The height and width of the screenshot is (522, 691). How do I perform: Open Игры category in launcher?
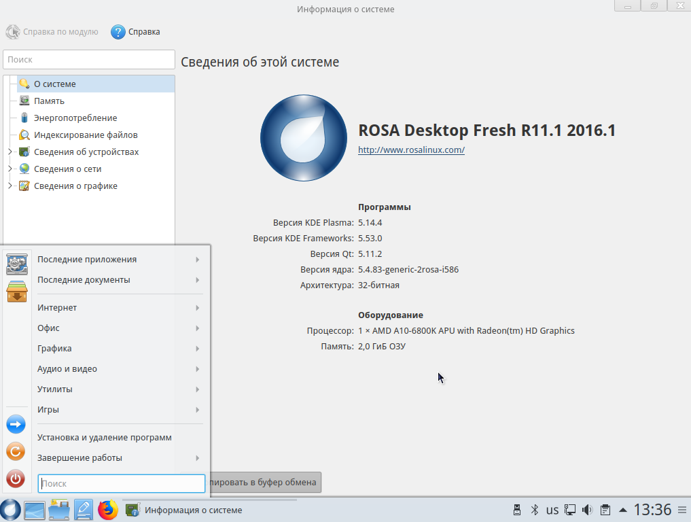(119, 410)
